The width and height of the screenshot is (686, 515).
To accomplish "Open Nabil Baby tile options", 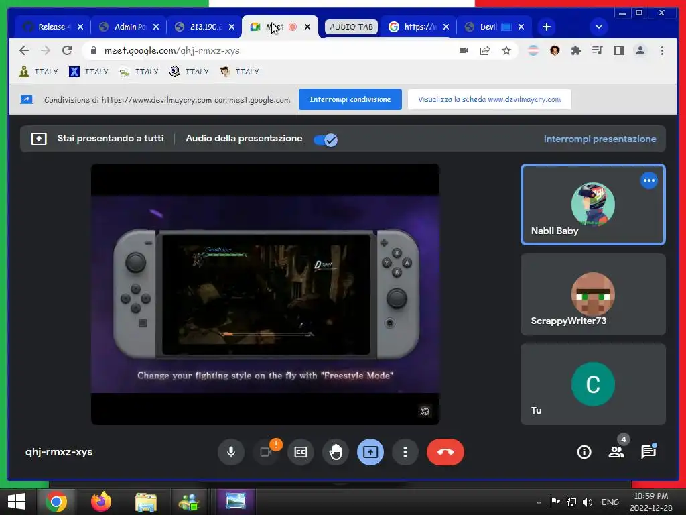I will click(x=648, y=180).
